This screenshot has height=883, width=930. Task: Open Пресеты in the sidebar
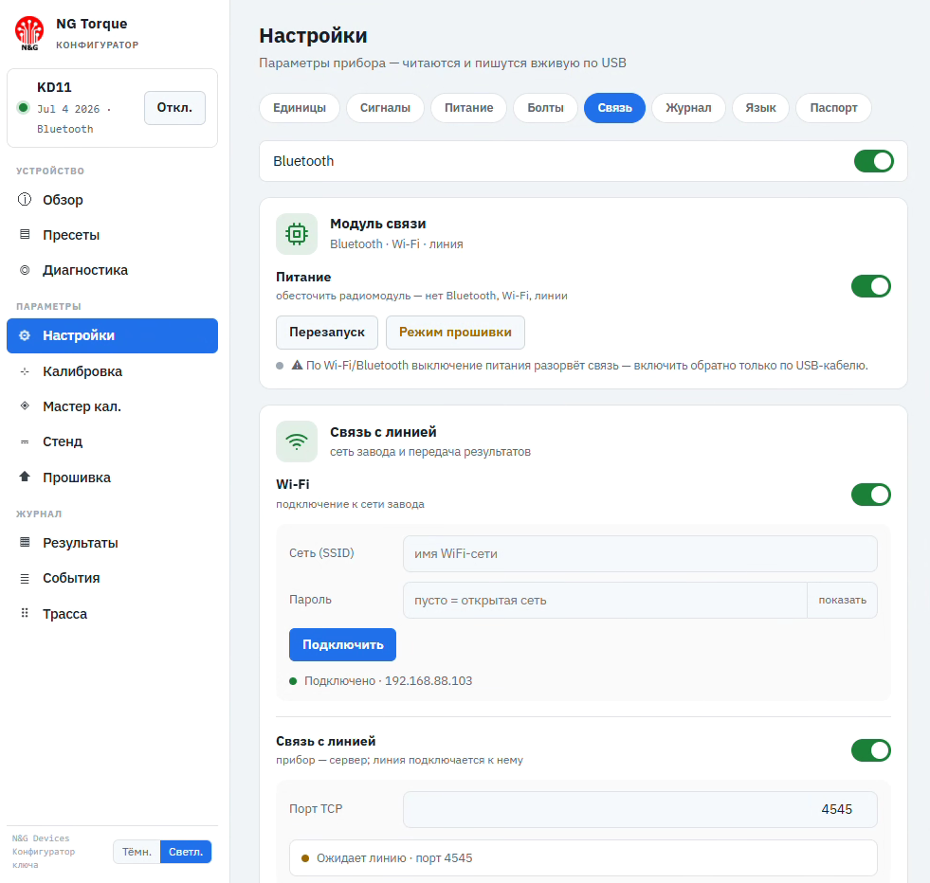(x=112, y=235)
